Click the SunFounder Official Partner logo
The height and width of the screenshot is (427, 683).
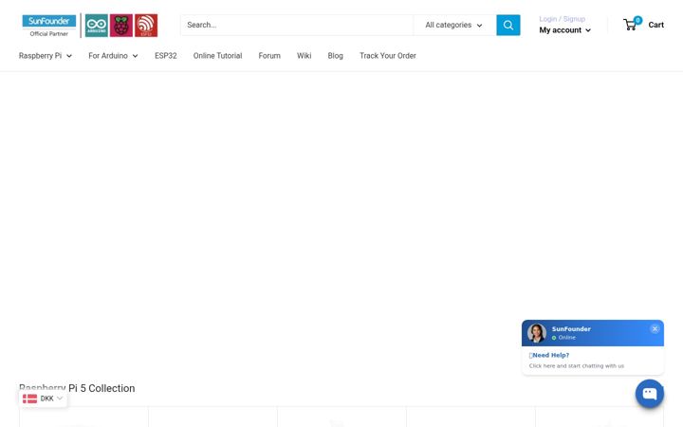(49, 26)
